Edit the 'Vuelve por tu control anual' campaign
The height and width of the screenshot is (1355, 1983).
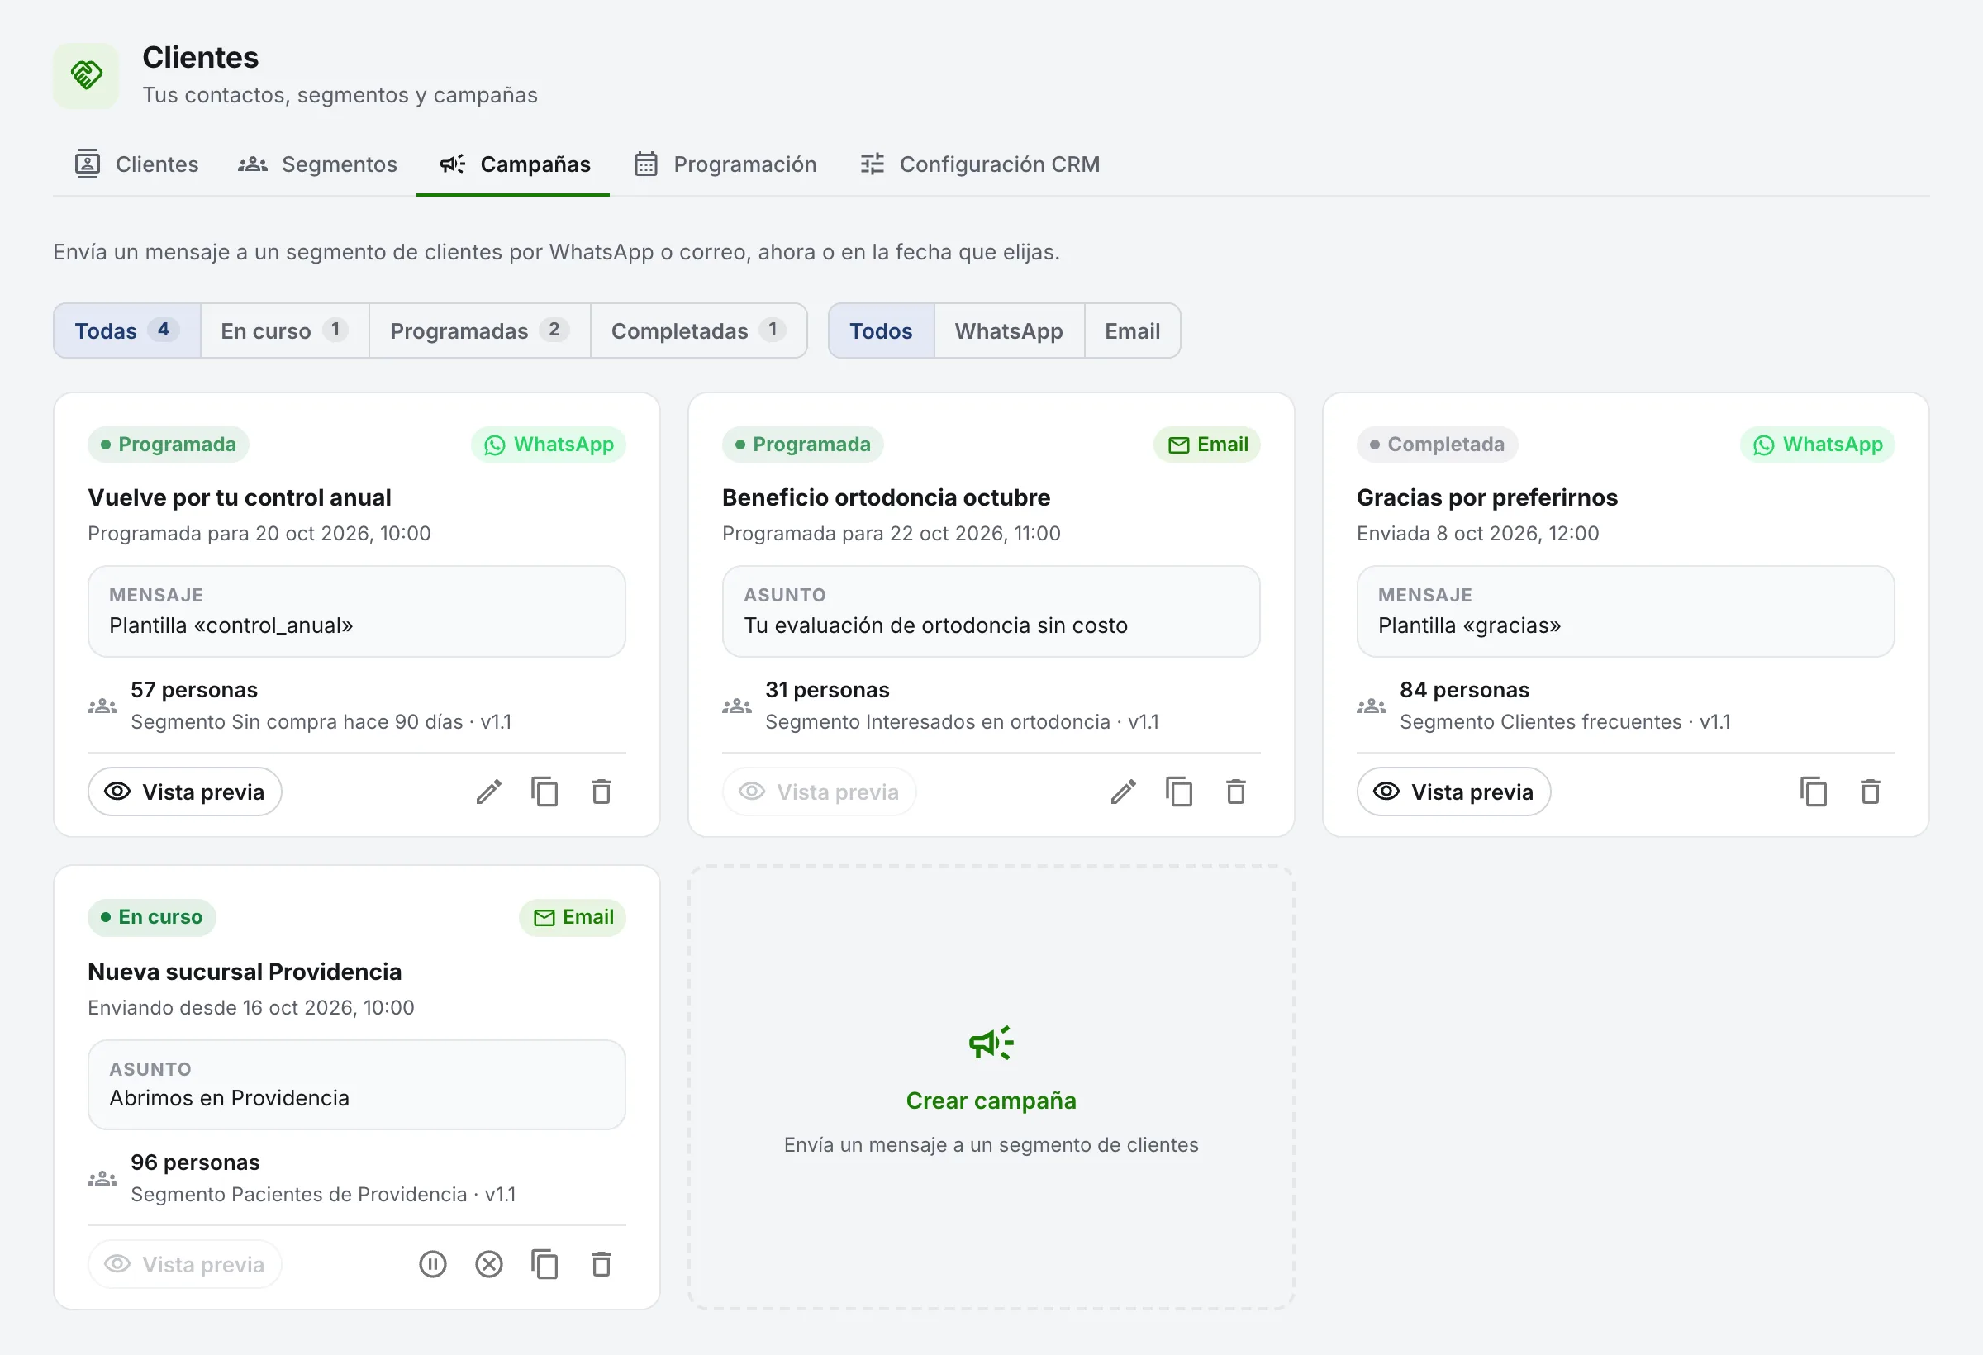point(489,792)
